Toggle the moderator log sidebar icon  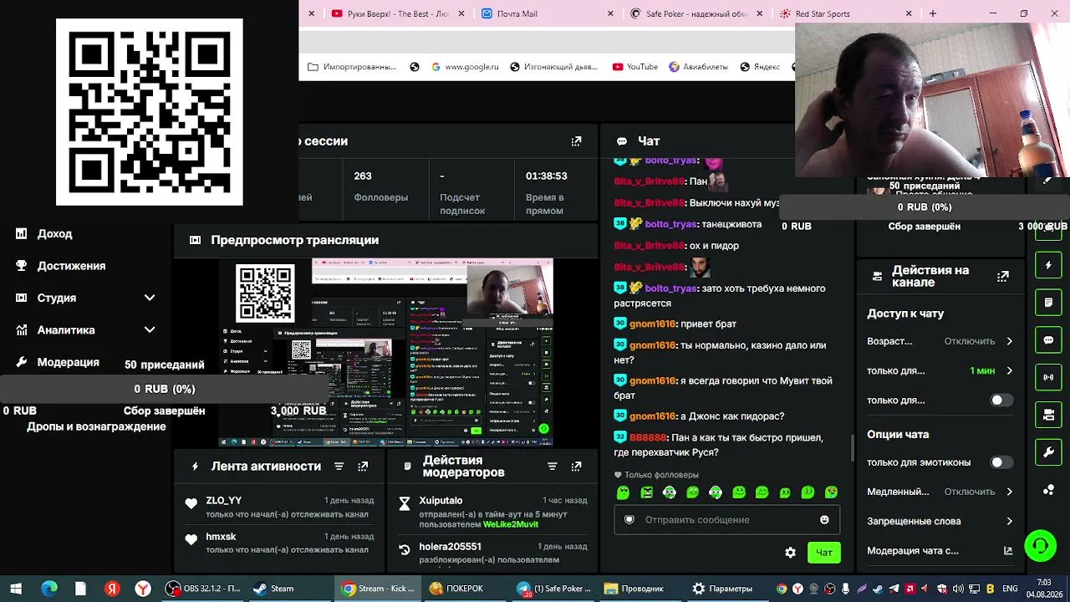[x=1048, y=302]
